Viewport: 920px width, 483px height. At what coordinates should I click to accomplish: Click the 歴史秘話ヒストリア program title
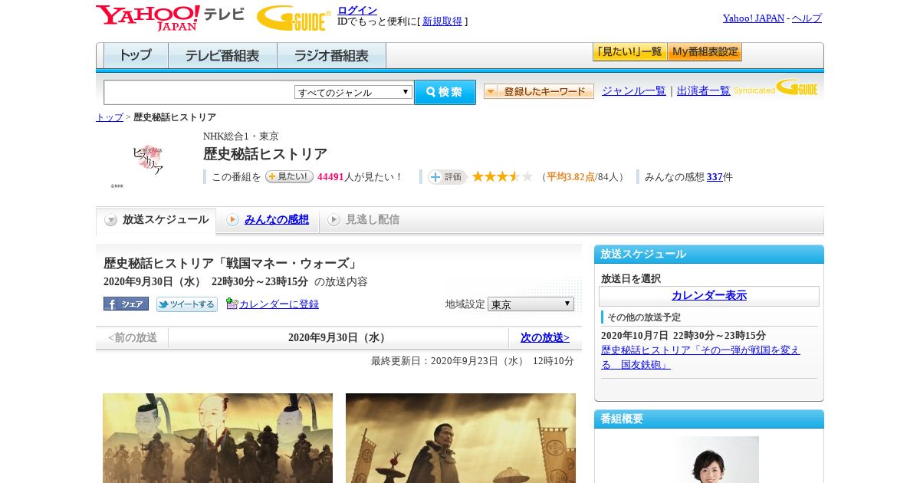[x=265, y=154]
